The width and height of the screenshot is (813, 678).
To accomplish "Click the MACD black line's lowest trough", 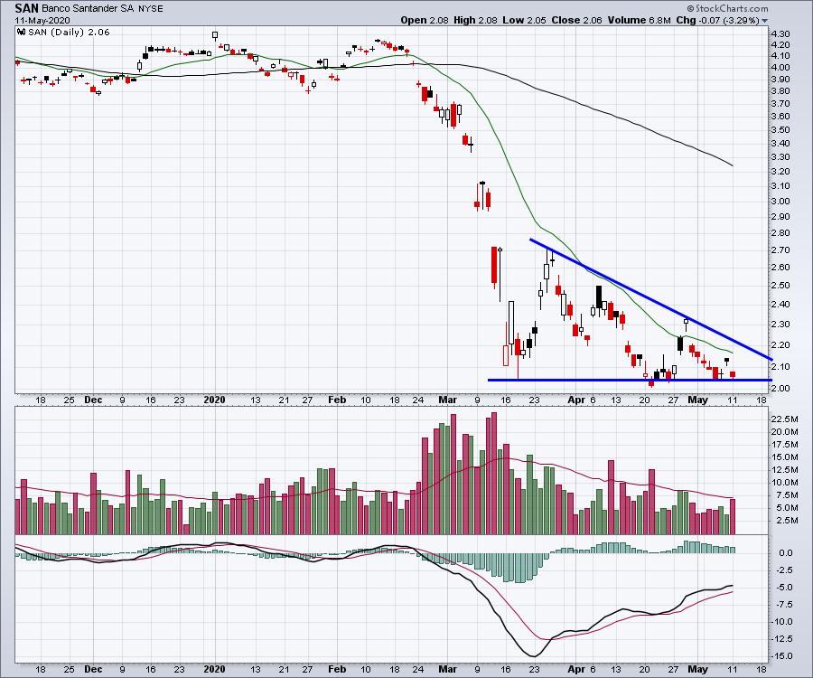I will click(x=533, y=655).
